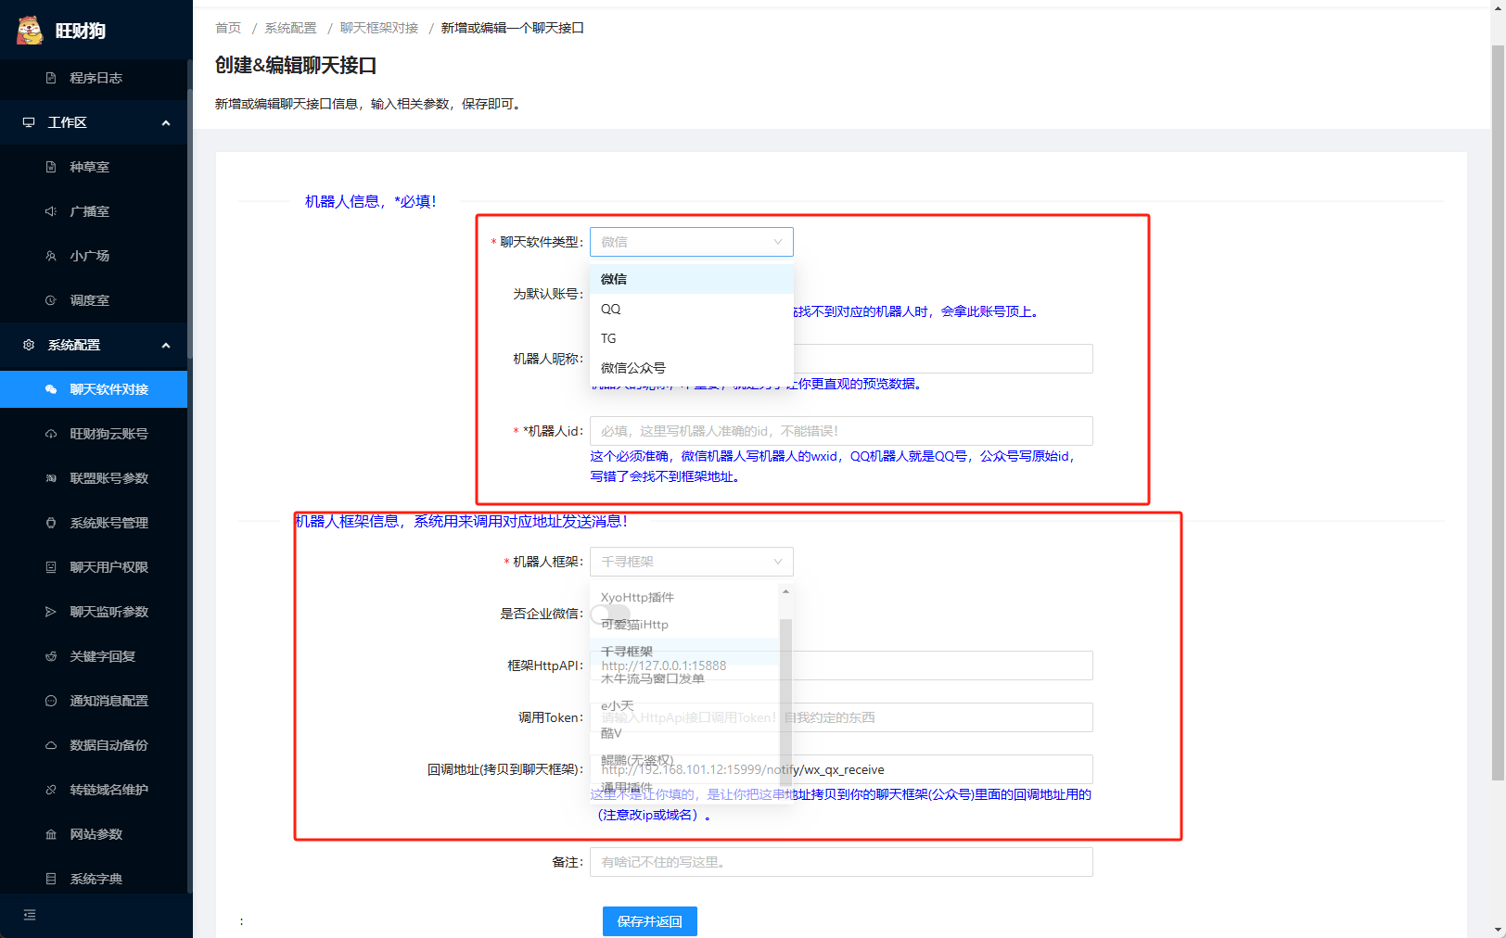Click the 工作区 monitor icon
The width and height of the screenshot is (1506, 938).
[29, 122]
